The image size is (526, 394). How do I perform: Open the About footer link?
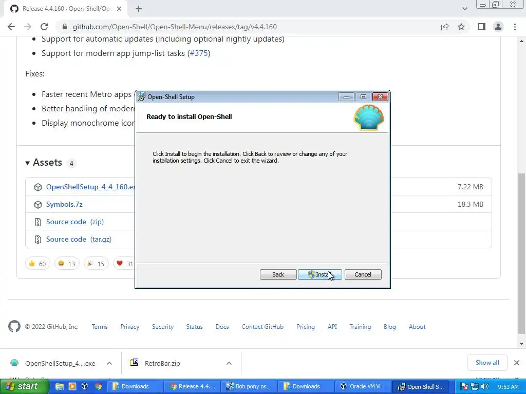coord(417,327)
